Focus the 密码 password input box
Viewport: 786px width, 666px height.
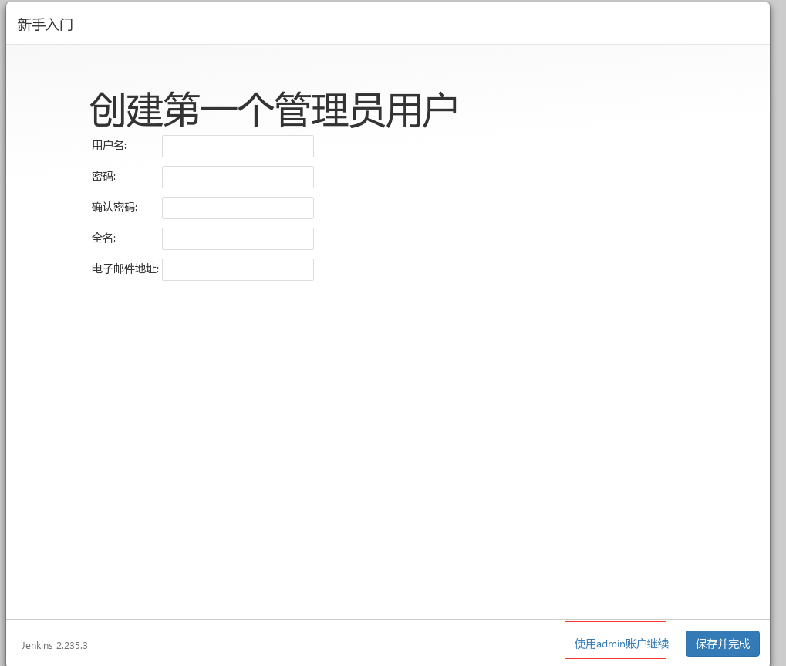coord(238,177)
